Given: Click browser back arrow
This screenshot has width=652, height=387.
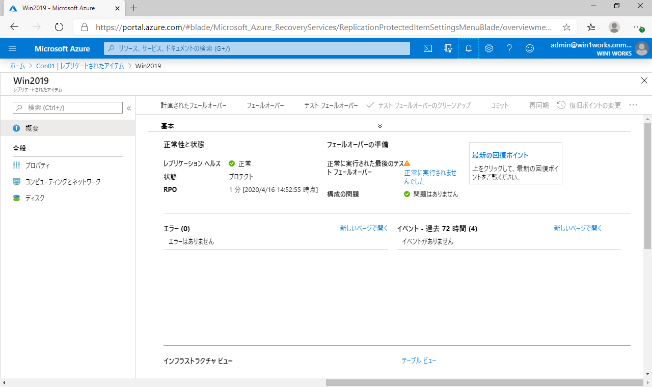Looking at the screenshot, I should tap(14, 27).
